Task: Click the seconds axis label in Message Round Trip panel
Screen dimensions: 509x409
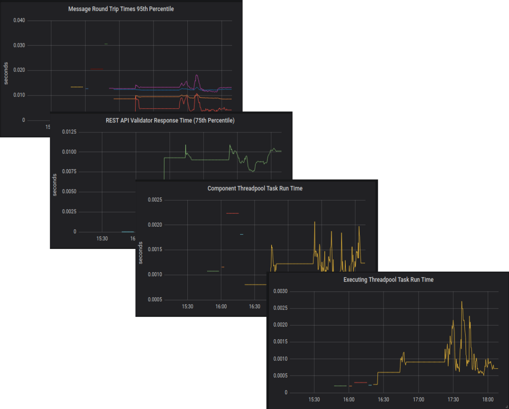Action: (6, 72)
